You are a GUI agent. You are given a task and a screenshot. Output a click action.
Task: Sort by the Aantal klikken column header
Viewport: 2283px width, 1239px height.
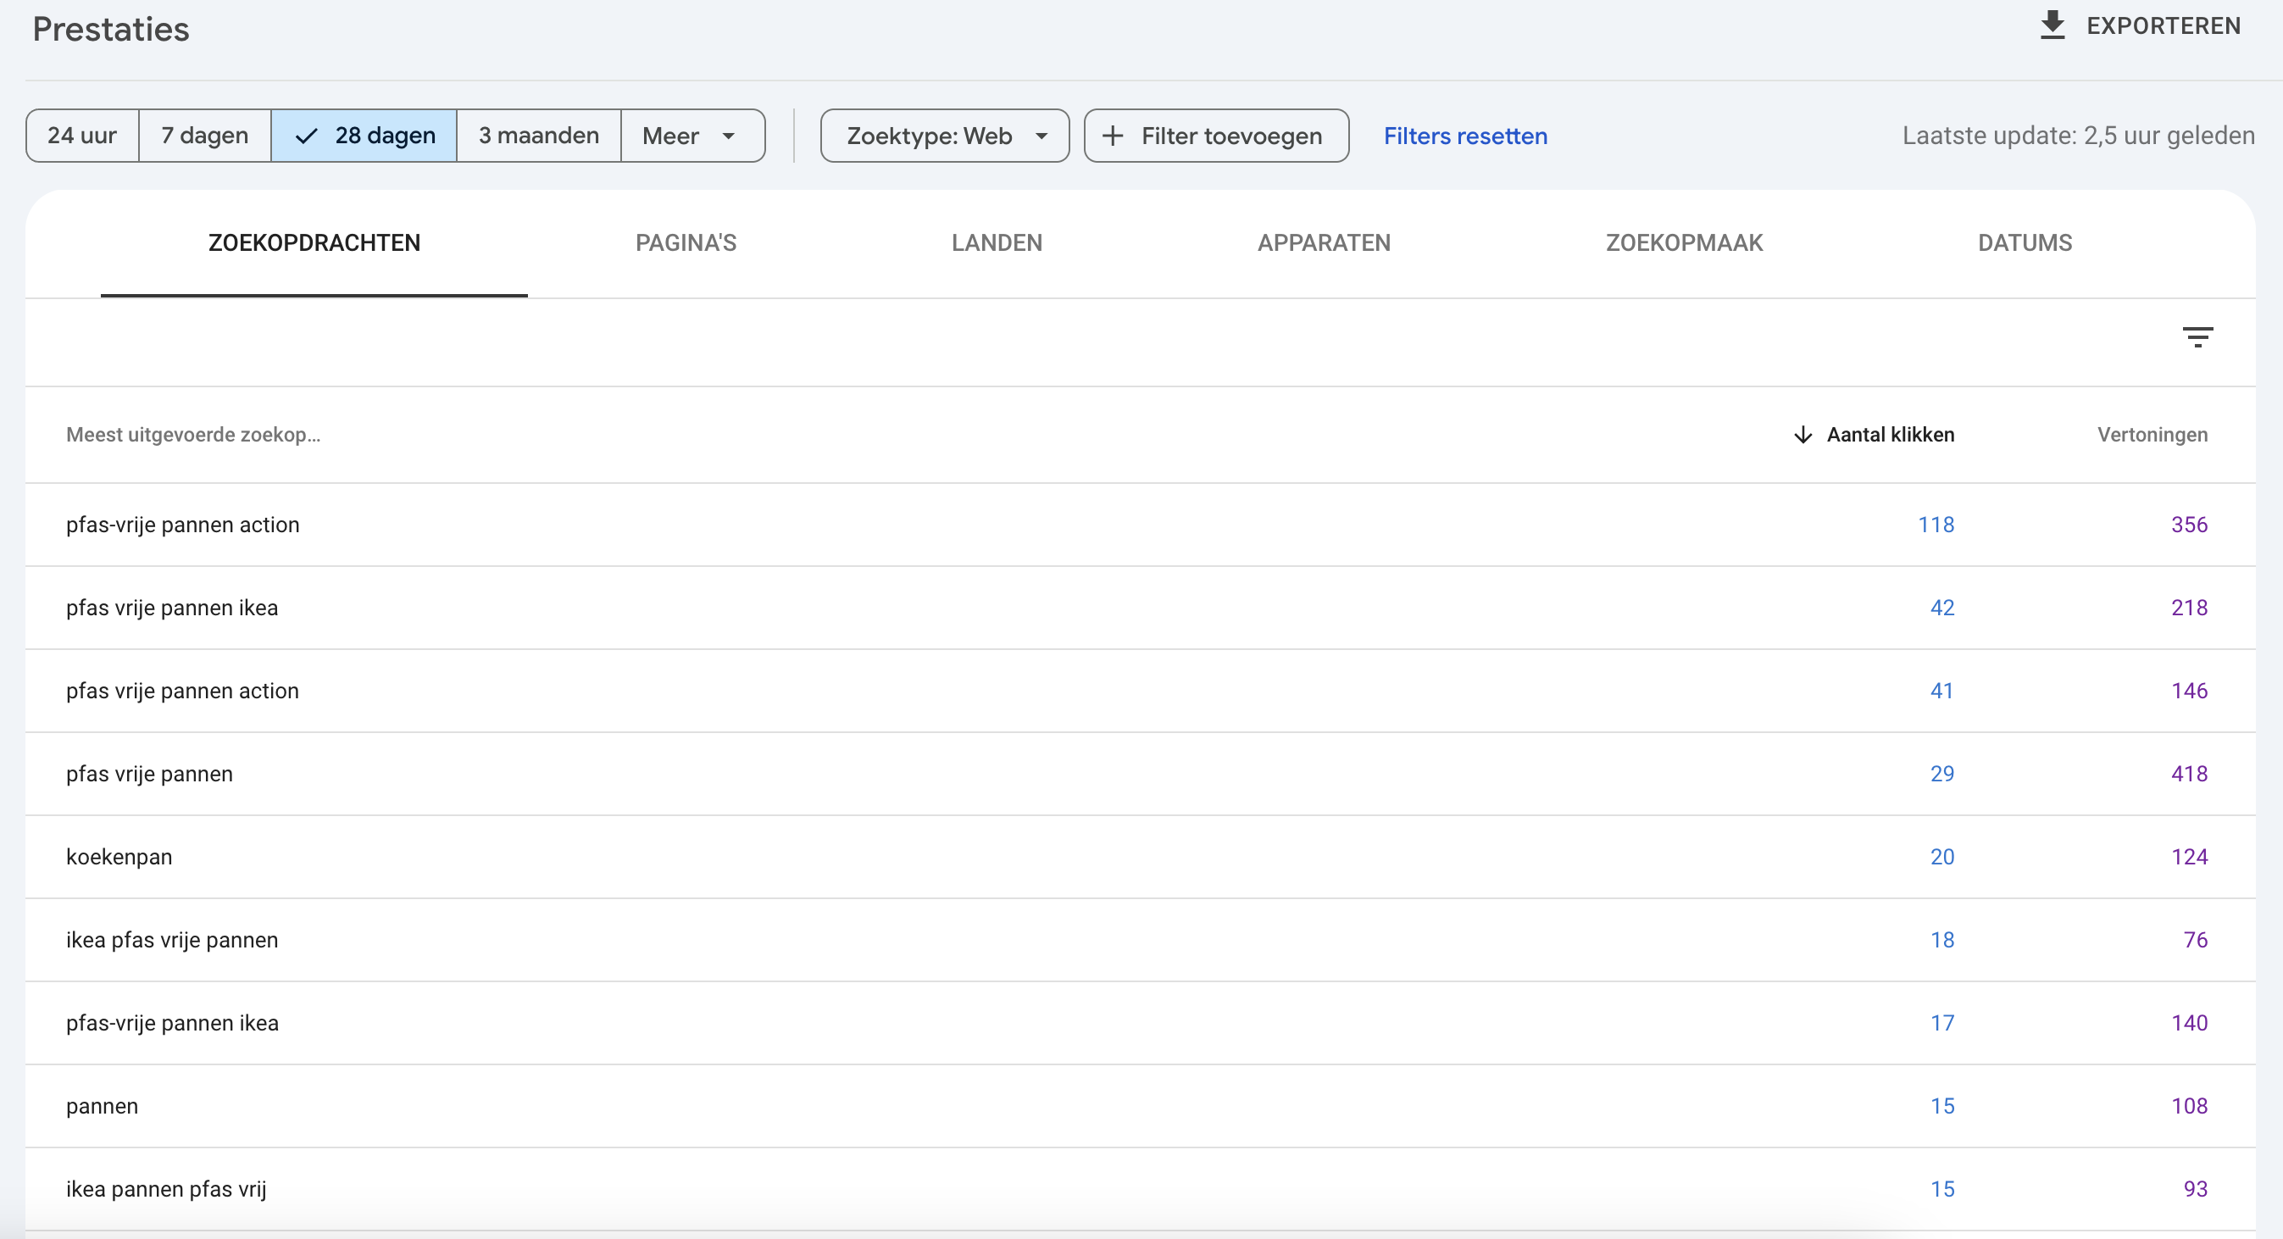tap(1891, 435)
